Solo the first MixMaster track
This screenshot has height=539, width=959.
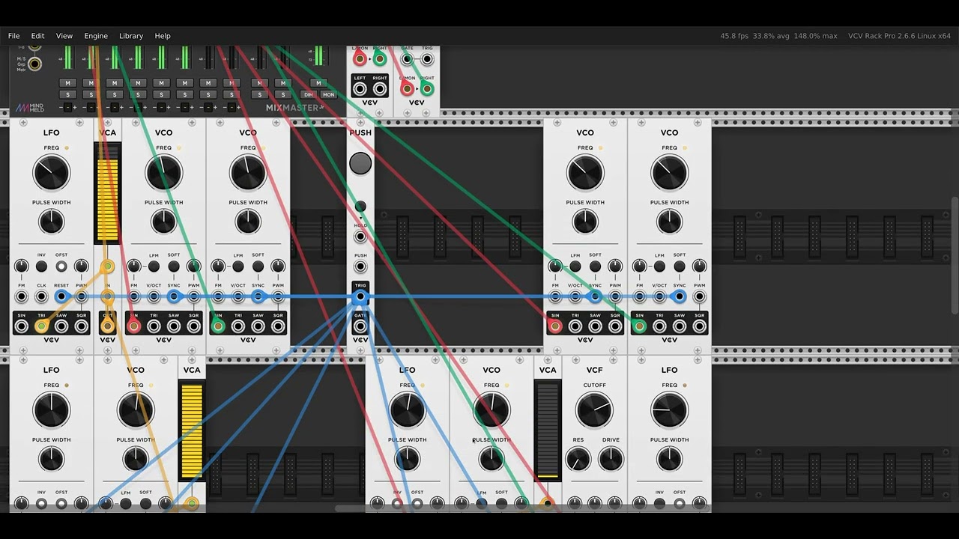[x=67, y=94]
